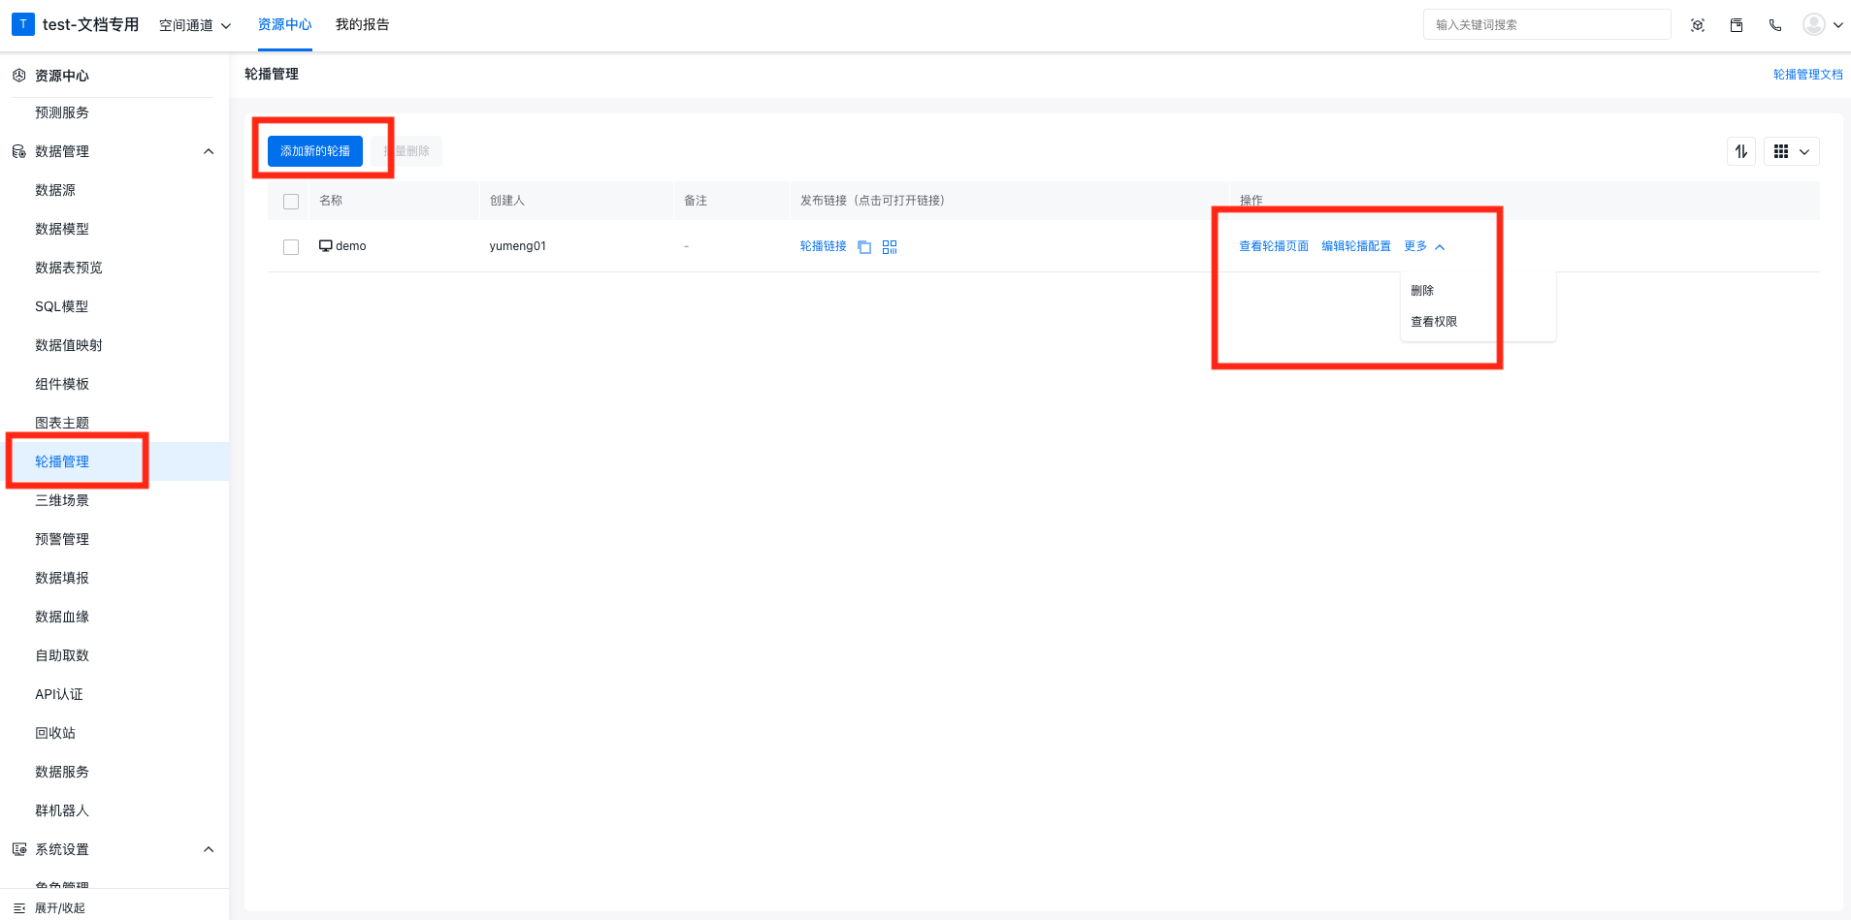1851x920 pixels.
Task: Open the 空间通道 dropdown
Action: pyautogui.click(x=195, y=25)
